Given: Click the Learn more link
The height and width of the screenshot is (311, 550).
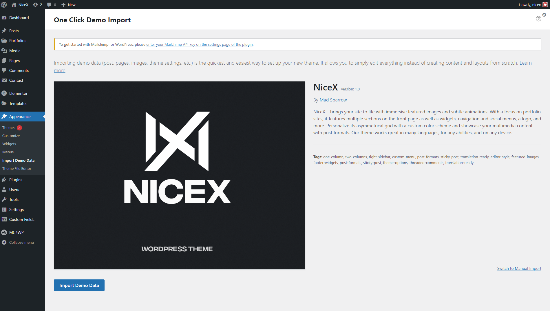Looking at the screenshot, I should tap(525, 63).
